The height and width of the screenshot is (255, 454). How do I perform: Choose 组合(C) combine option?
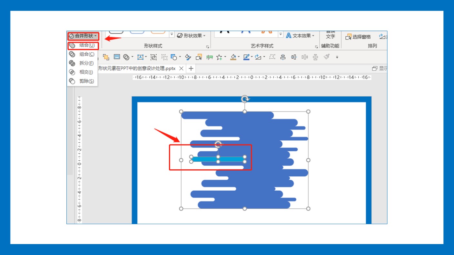82,54
